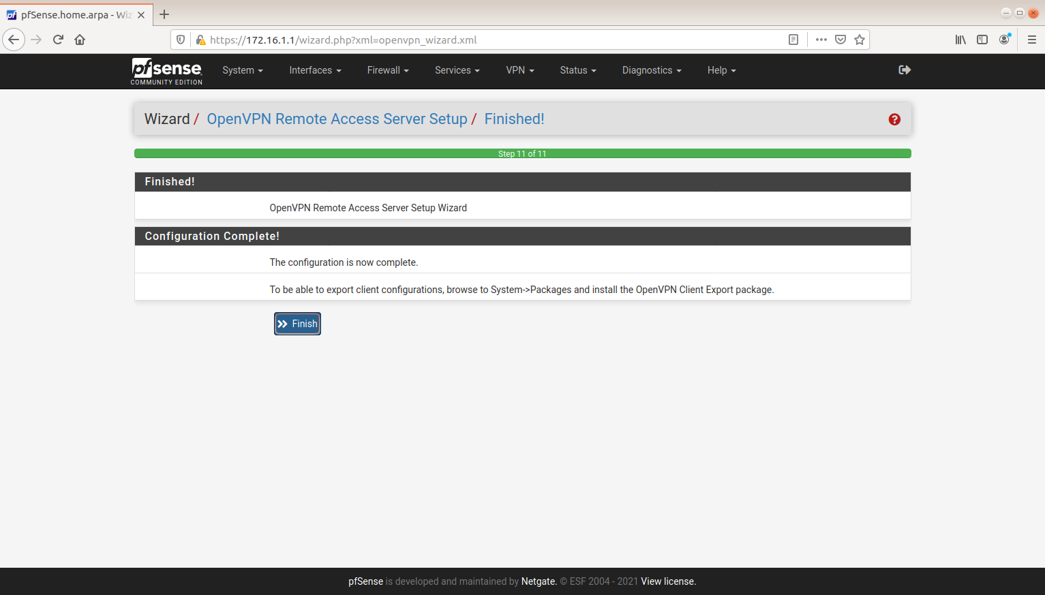Go to the browser home page
The height and width of the screenshot is (595, 1045).
click(80, 40)
